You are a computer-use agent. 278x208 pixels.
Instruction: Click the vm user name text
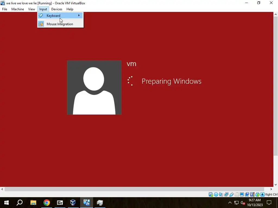pos(131,64)
